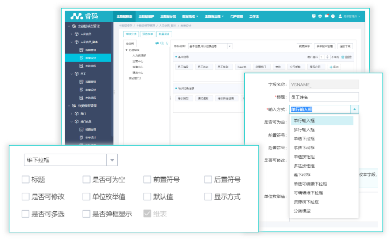Click the swap arrows icon beside 分类树
Image resolution: width=391 pixels, height=240 pixels.
point(157,43)
